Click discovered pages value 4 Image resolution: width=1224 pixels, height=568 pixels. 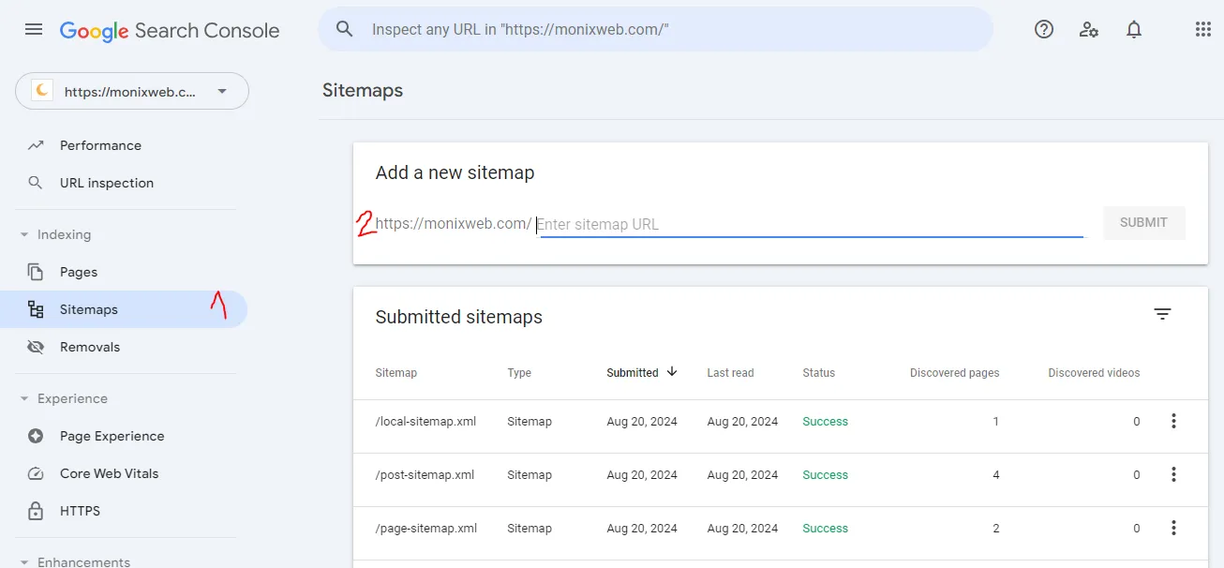click(995, 475)
